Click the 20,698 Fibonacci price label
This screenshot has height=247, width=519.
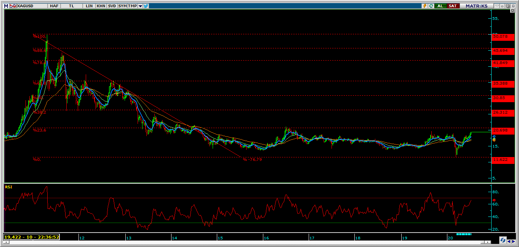(503, 131)
